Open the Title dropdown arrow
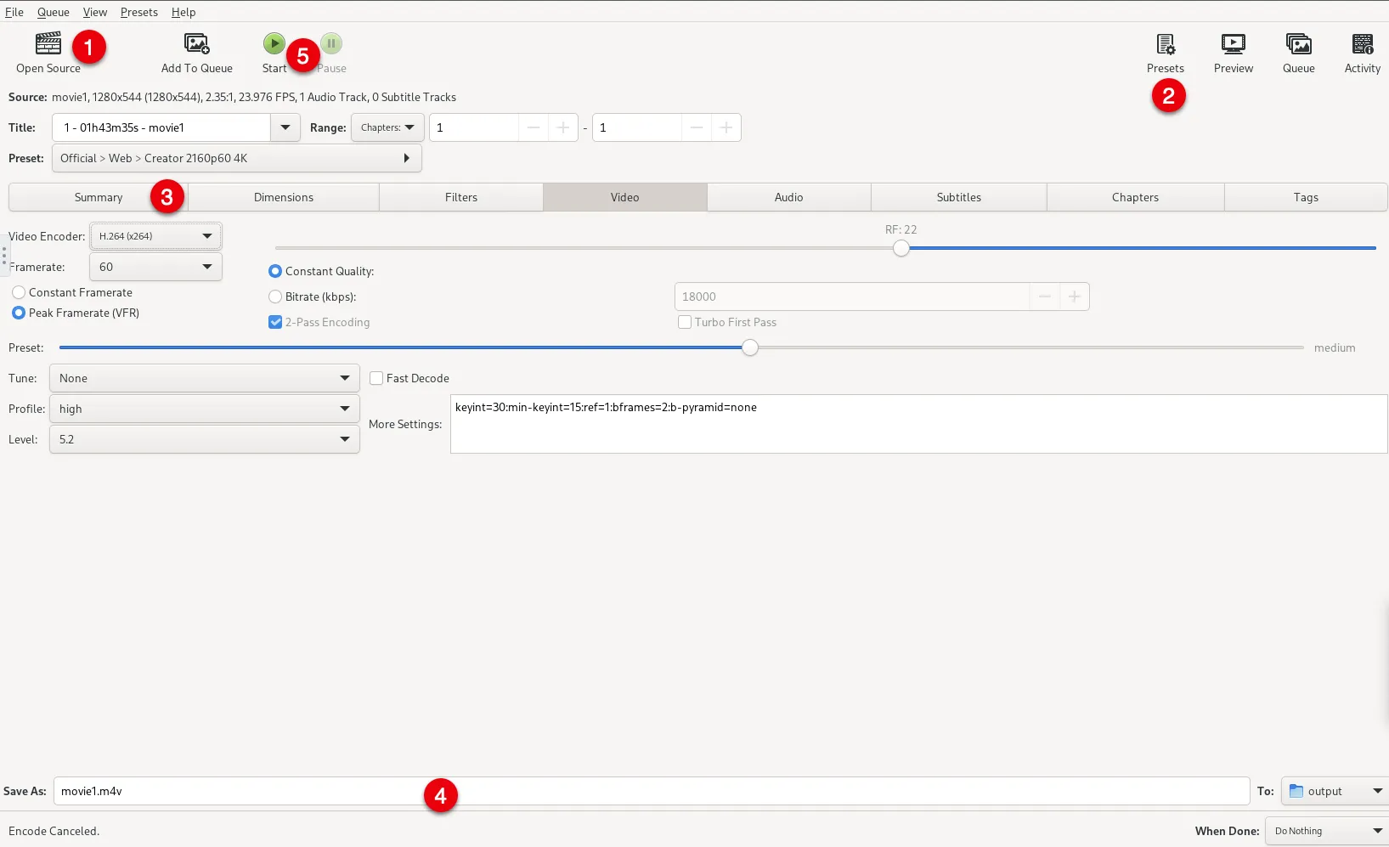The height and width of the screenshot is (847, 1389). 285,127
